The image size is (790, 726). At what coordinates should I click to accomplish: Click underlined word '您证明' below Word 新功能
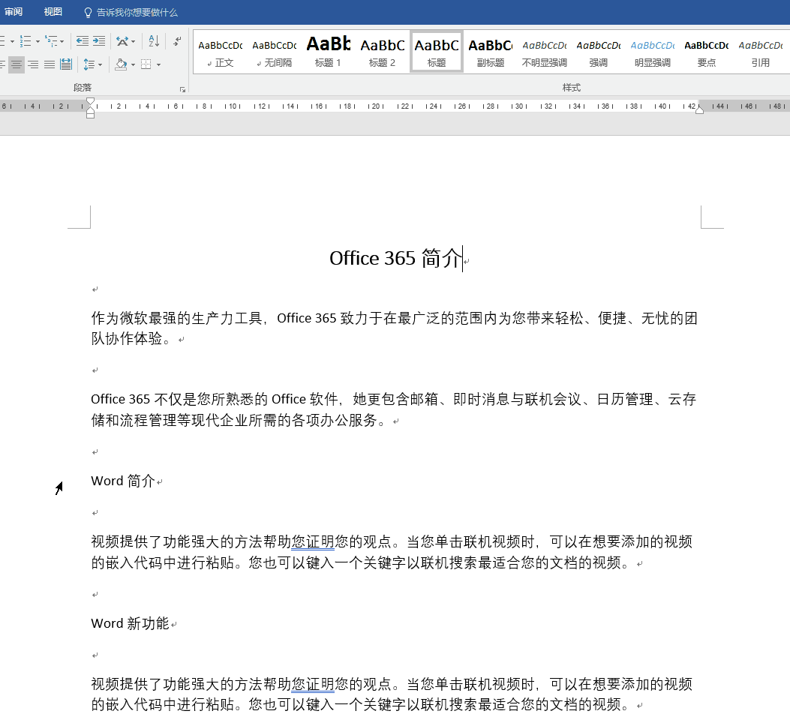313,685
